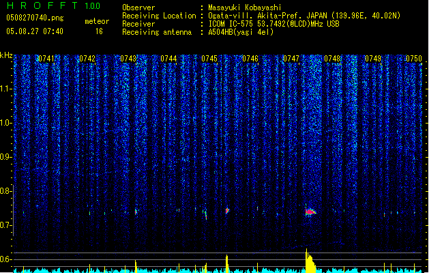This screenshot has width=429, height=273.
Task: Click the 0743 time marker
Action: click(128, 59)
